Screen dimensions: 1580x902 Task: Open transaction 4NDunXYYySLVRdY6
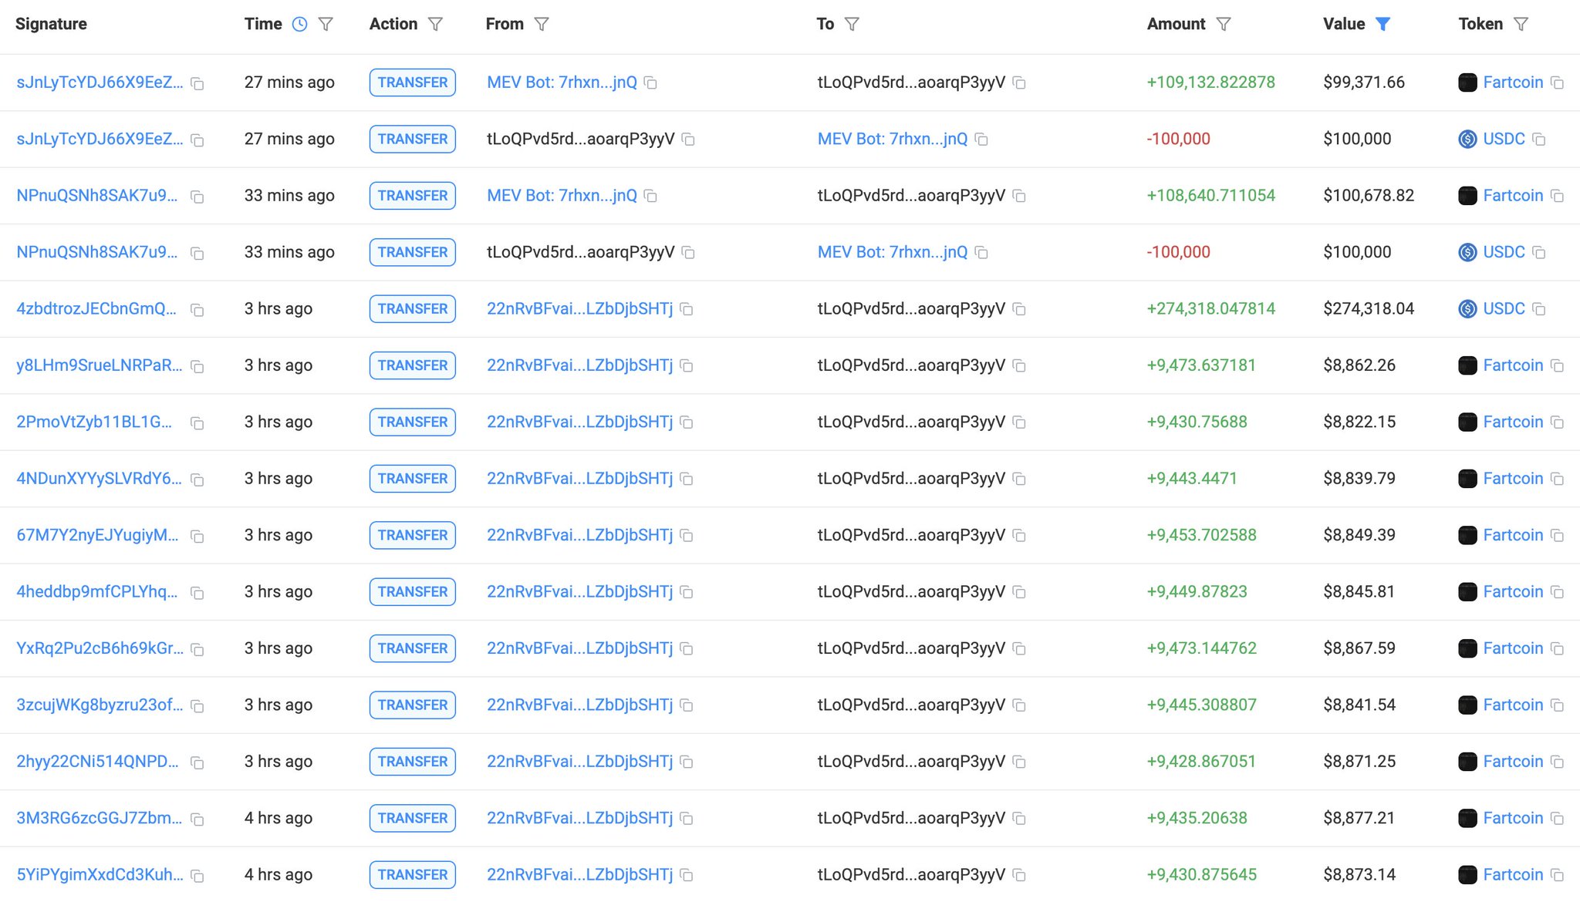(x=100, y=478)
